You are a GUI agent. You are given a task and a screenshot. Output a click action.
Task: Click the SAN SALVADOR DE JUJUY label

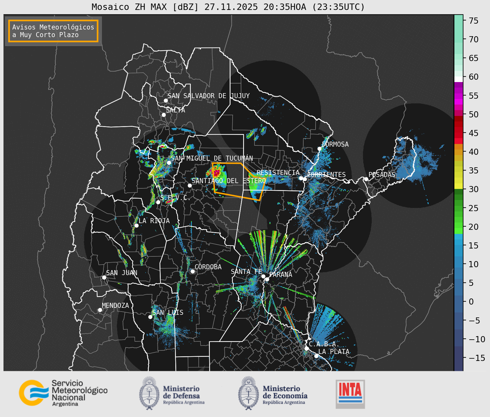tap(209, 96)
